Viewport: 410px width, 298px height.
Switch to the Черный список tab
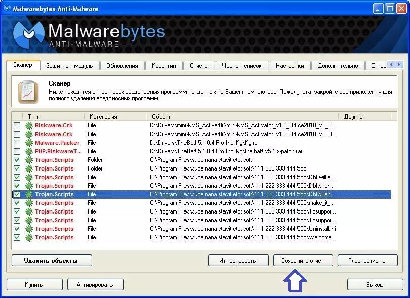coord(242,66)
